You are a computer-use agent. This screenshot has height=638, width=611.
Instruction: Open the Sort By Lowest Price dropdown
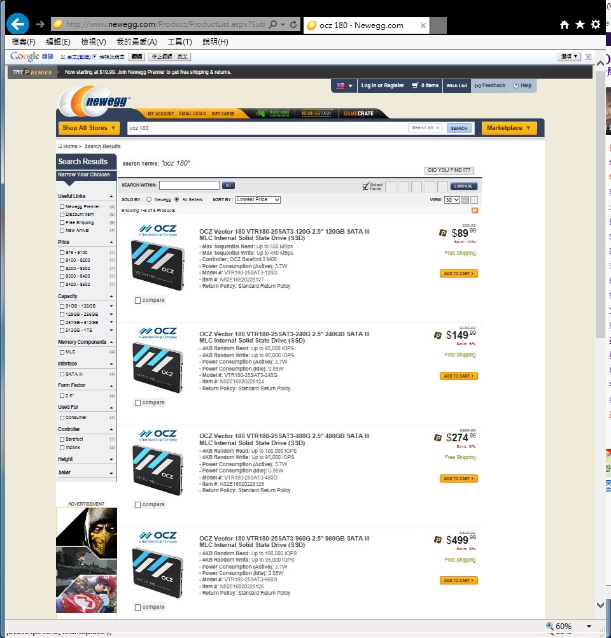tap(258, 200)
